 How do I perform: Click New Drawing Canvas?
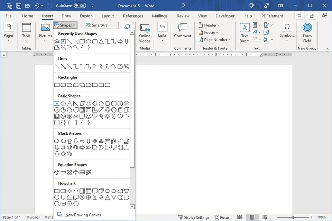pyautogui.click(x=83, y=215)
